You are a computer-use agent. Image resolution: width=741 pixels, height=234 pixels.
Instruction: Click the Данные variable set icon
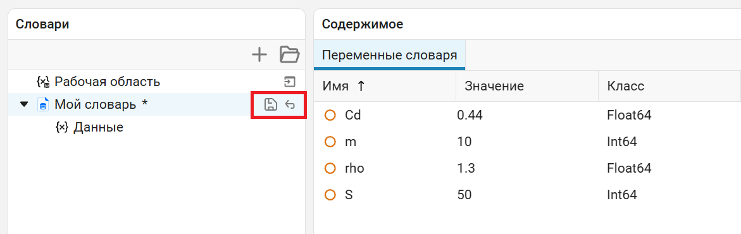62,127
